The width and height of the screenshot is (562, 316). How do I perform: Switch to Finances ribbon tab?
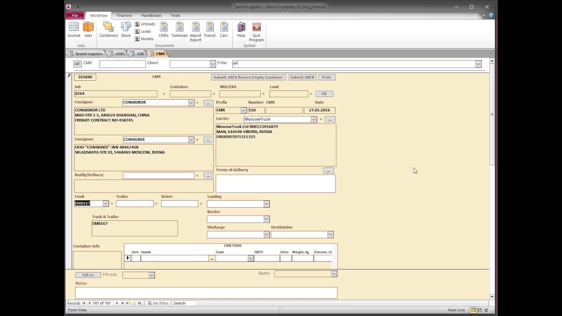124,15
